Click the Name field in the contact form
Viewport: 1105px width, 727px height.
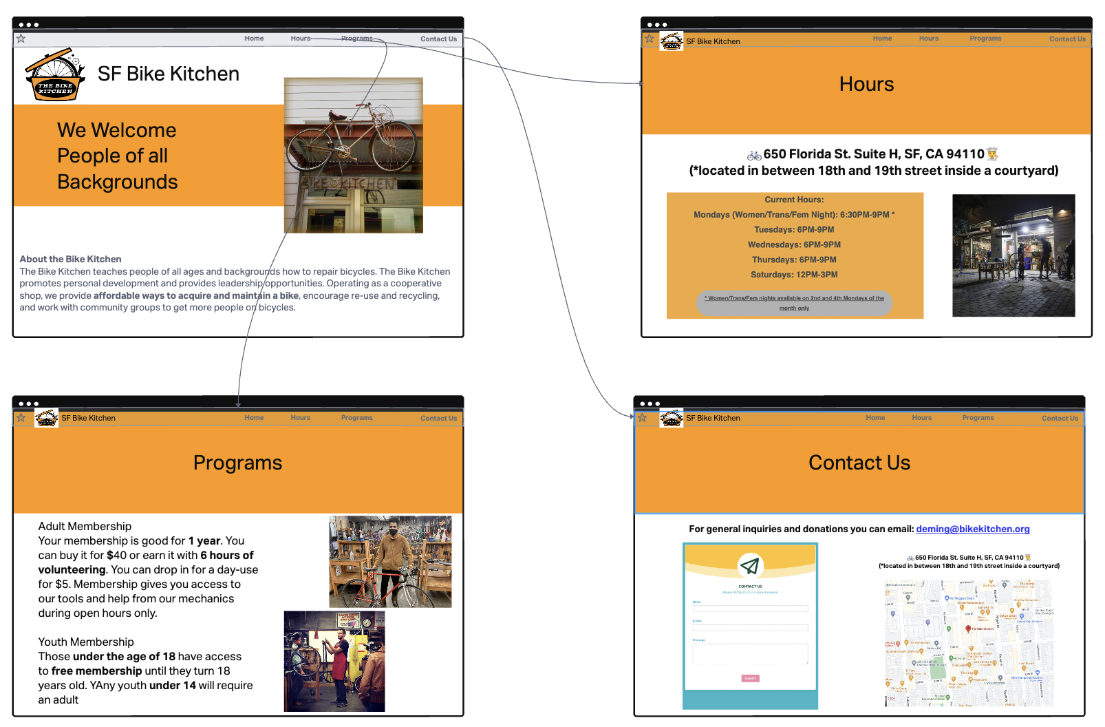750,609
